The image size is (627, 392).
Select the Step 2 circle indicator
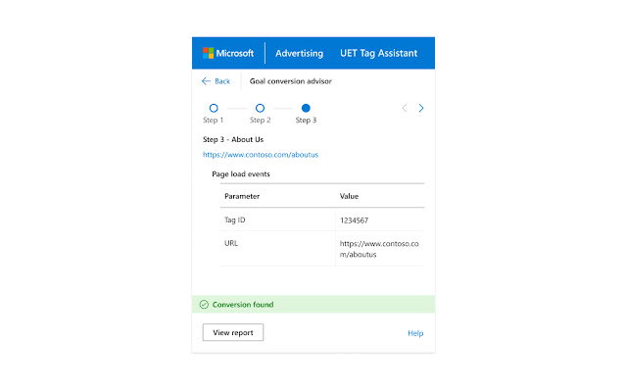coord(260,108)
